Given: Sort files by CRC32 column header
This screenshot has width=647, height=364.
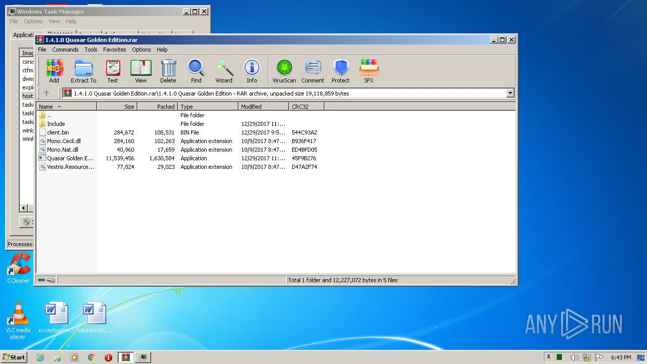Looking at the screenshot, I should (307, 107).
